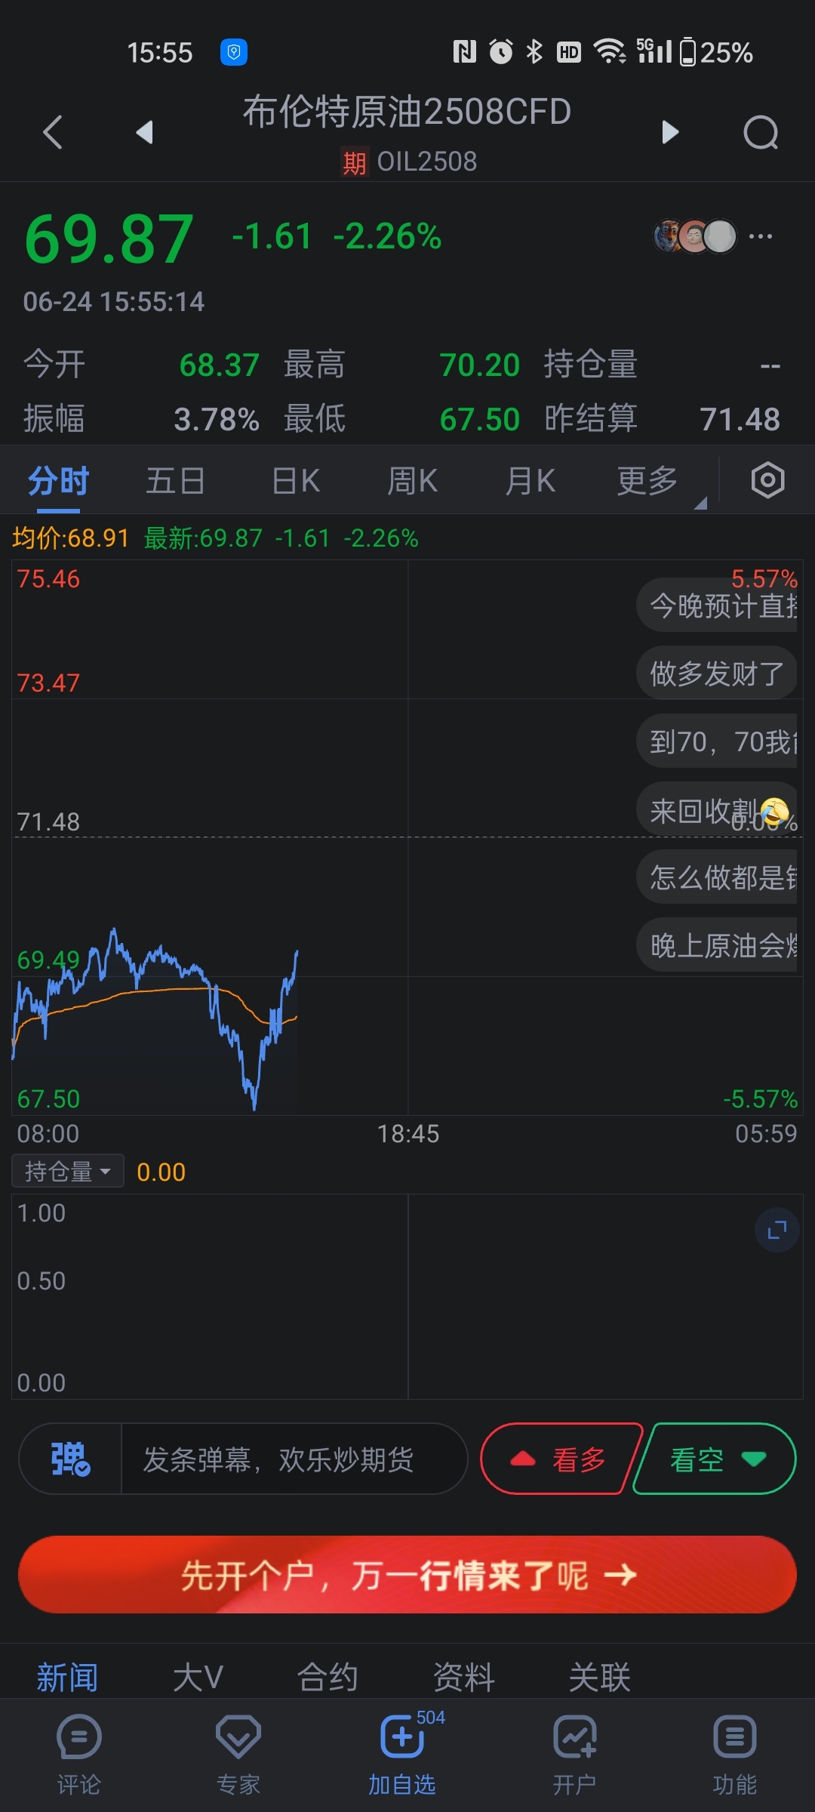Tap the 振幅 value 3.78%
The width and height of the screenshot is (815, 1812).
click(217, 420)
